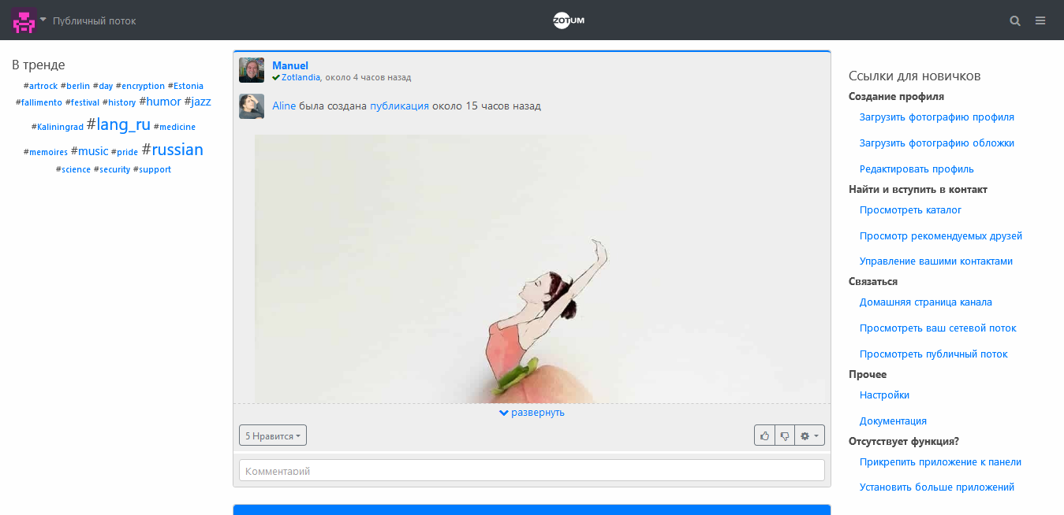Click into the Комментарий input field

click(x=532, y=470)
